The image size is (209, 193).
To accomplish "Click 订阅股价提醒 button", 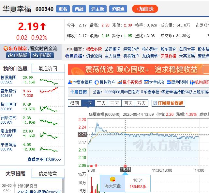I will tap(168, 103).
